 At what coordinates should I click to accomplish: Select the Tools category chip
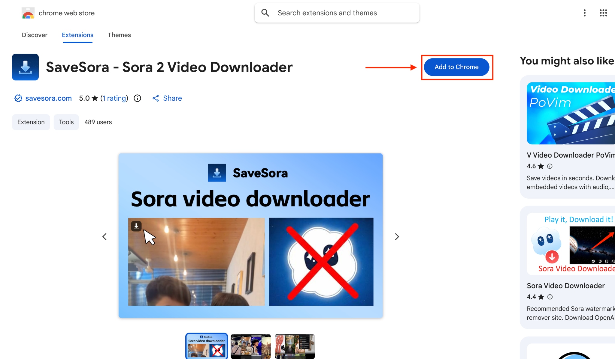[66, 122]
